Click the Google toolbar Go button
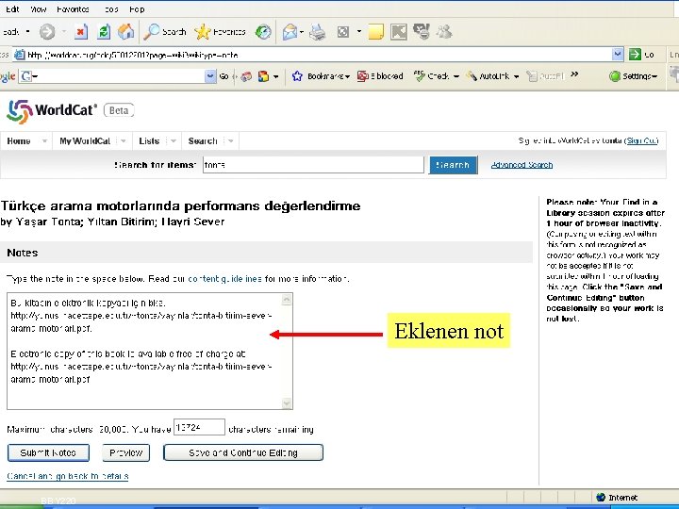The height and width of the screenshot is (509, 679). [224, 76]
